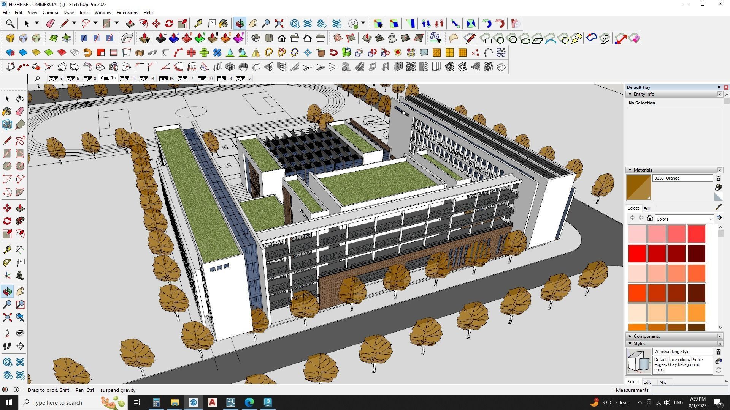This screenshot has height=410, width=730.
Task: Select the Paint Bucket in top toolbar
Action: pos(224,24)
